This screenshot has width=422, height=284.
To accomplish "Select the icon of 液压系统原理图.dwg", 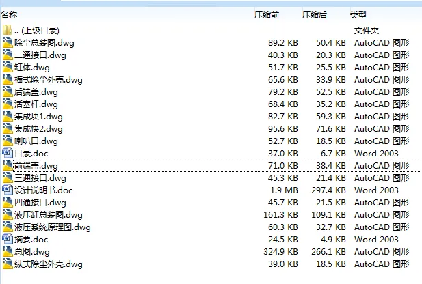I will point(8,227).
